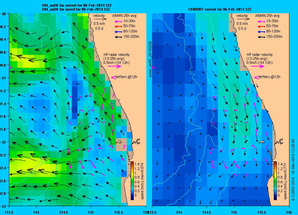The height and width of the screenshot is (215, 298).
Task: Click the black velocity scale arrow in left panel
Action: [100, 19]
